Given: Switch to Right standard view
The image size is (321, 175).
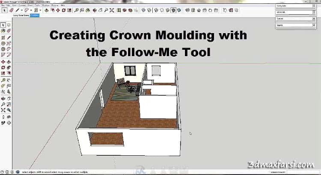Looking at the screenshot, I should click(x=205, y=10).
